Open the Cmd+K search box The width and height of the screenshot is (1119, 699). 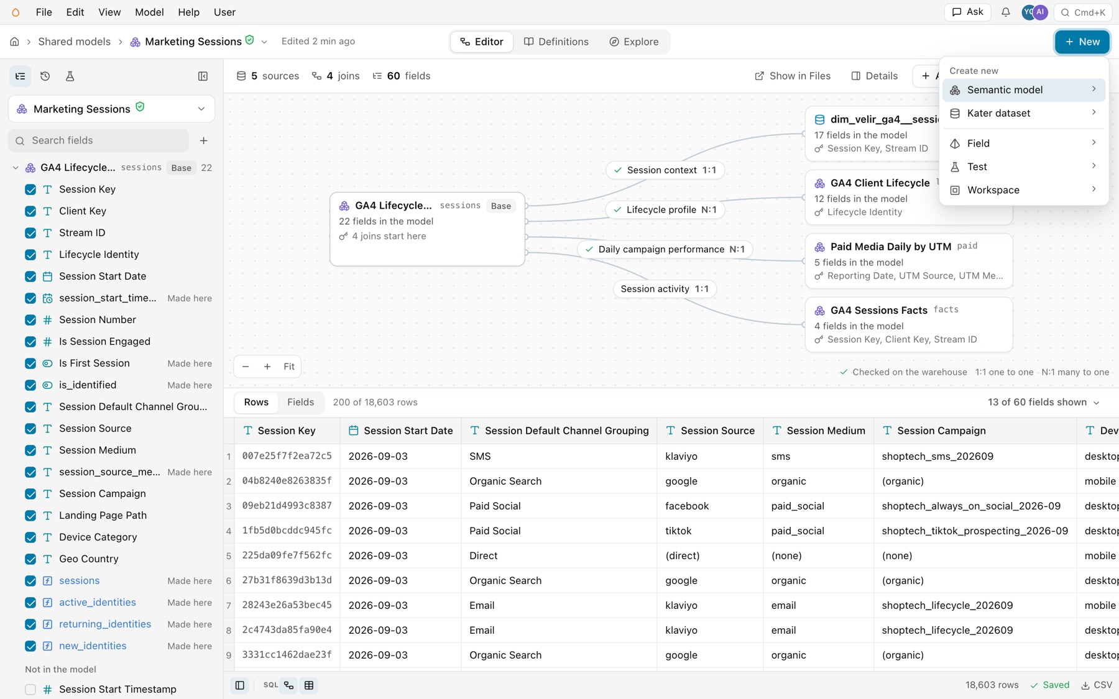coord(1083,12)
